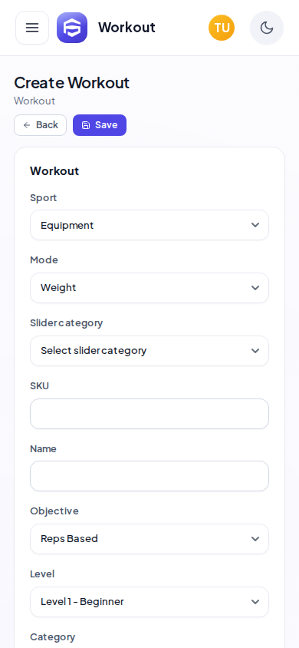Open the Level dropdown showing Beginner
This screenshot has width=299, height=648.
pyautogui.click(x=149, y=602)
